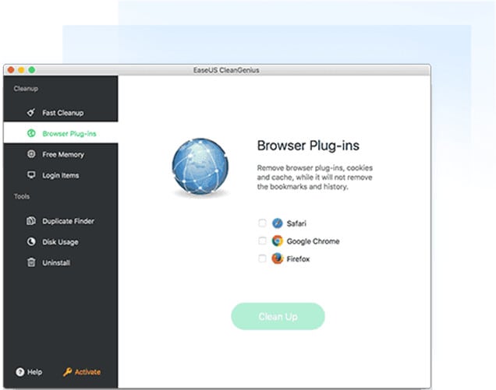The height and width of the screenshot is (390, 496).
Task: Click the Uninstall trash can icon
Action: coord(31,263)
